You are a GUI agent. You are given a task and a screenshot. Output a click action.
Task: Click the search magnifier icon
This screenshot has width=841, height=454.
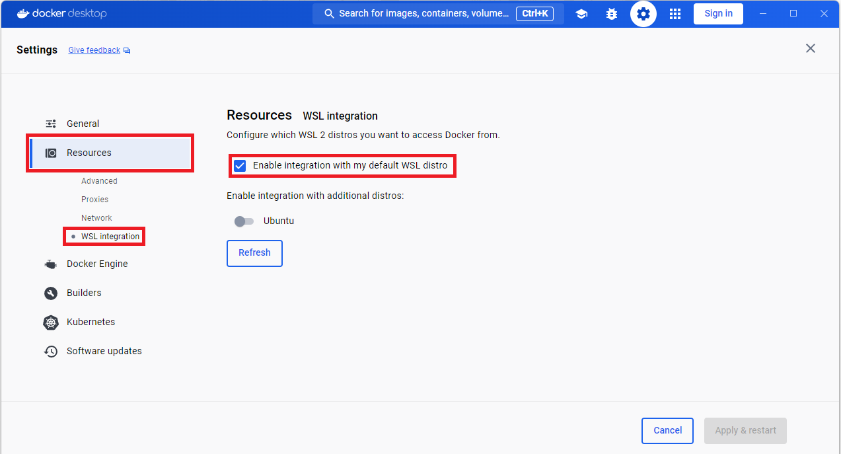[x=329, y=14]
